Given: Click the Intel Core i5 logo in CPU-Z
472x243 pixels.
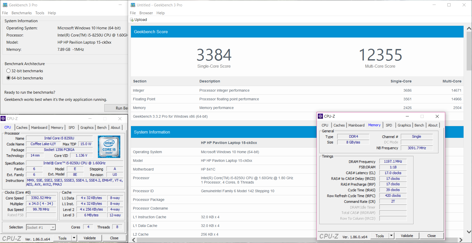Looking at the screenshot, I should [x=109, y=147].
